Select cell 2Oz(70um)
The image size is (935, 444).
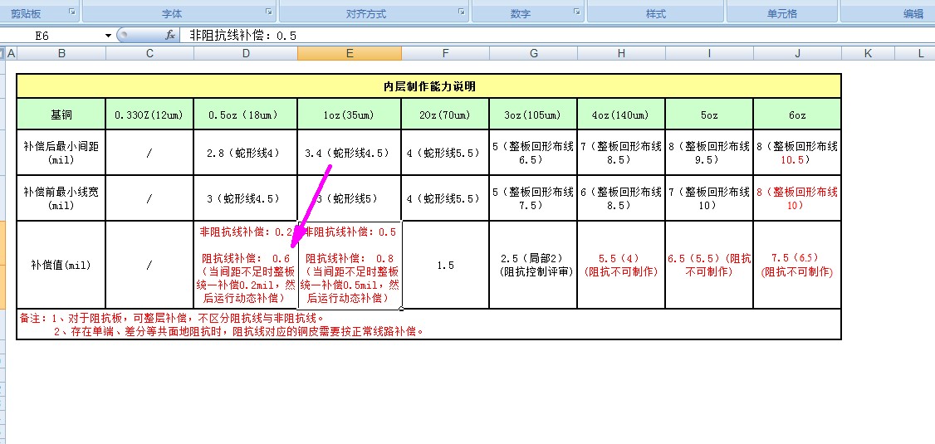[x=445, y=115]
